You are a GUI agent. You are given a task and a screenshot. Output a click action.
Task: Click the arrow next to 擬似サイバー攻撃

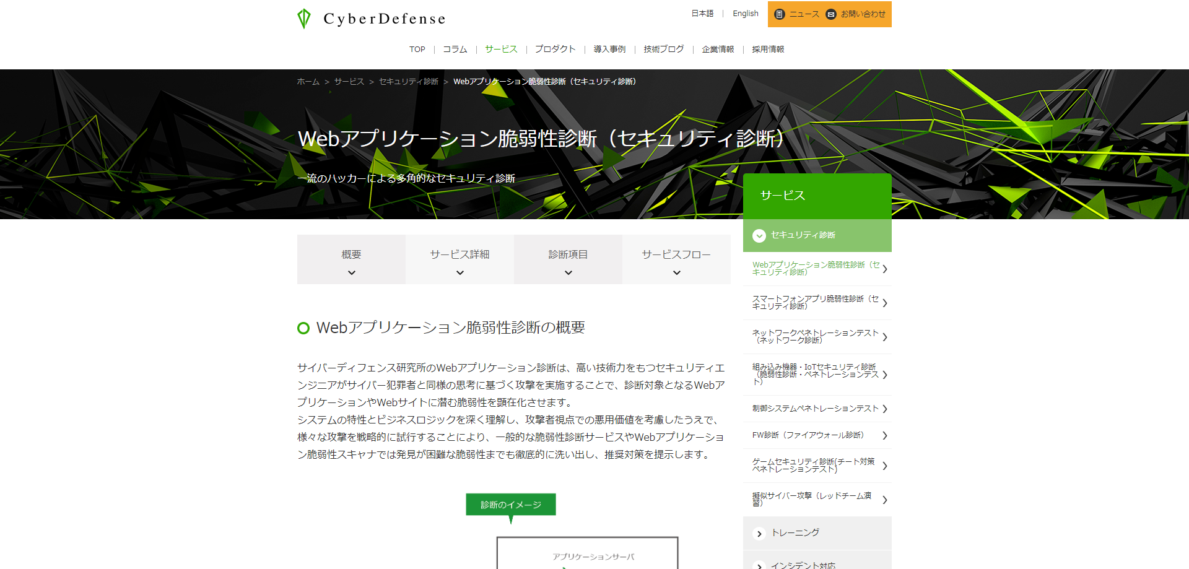(x=885, y=500)
